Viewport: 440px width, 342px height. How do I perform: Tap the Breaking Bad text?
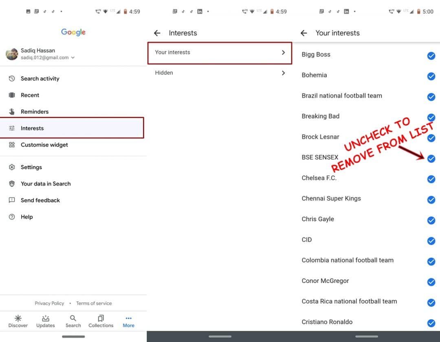click(321, 116)
